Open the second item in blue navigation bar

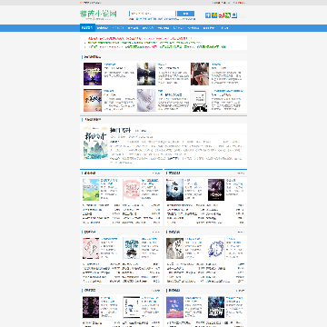coord(103,28)
